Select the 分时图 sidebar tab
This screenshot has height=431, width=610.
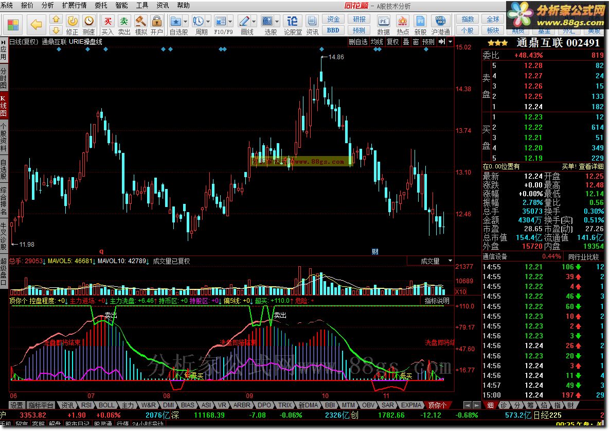click(x=4, y=78)
